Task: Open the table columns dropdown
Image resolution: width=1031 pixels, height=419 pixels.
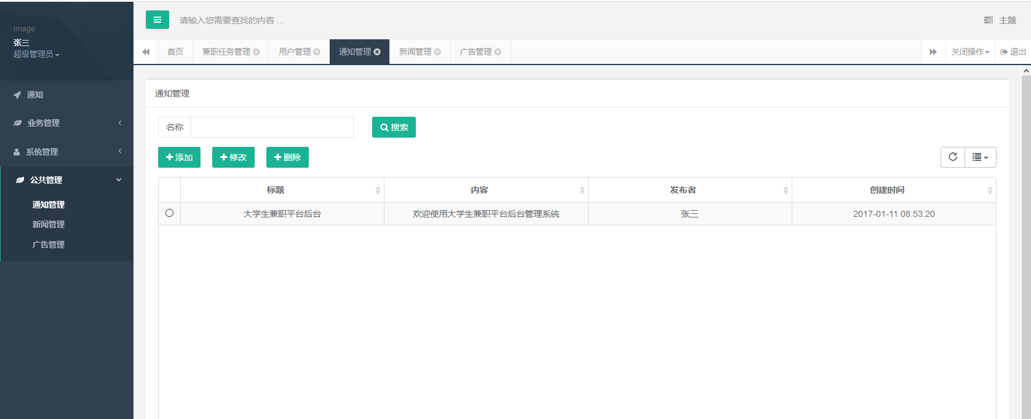Action: [x=980, y=157]
